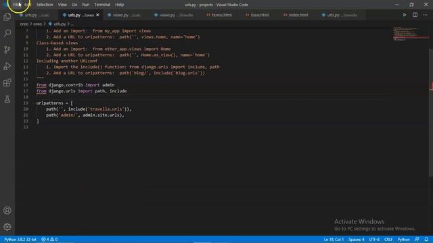Click the path('admin/', admin.site.urls) line
The height and width of the screenshot is (243, 433).
[x=85, y=115]
